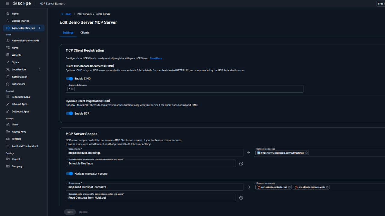Switch to the Clients tab
385x216 pixels.
coord(85,32)
